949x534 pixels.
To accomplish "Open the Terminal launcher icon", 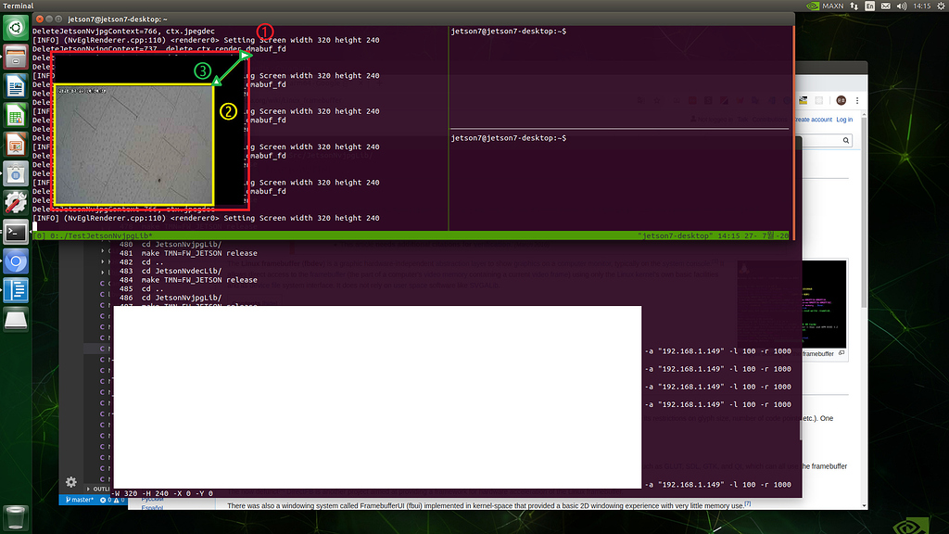I will (15, 232).
